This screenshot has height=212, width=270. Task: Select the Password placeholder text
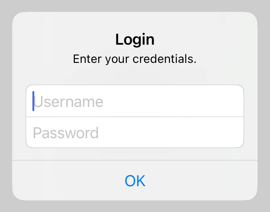coord(66,133)
